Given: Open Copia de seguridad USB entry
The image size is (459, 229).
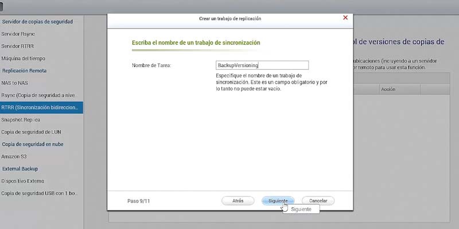Looking at the screenshot, I should 40,194.
